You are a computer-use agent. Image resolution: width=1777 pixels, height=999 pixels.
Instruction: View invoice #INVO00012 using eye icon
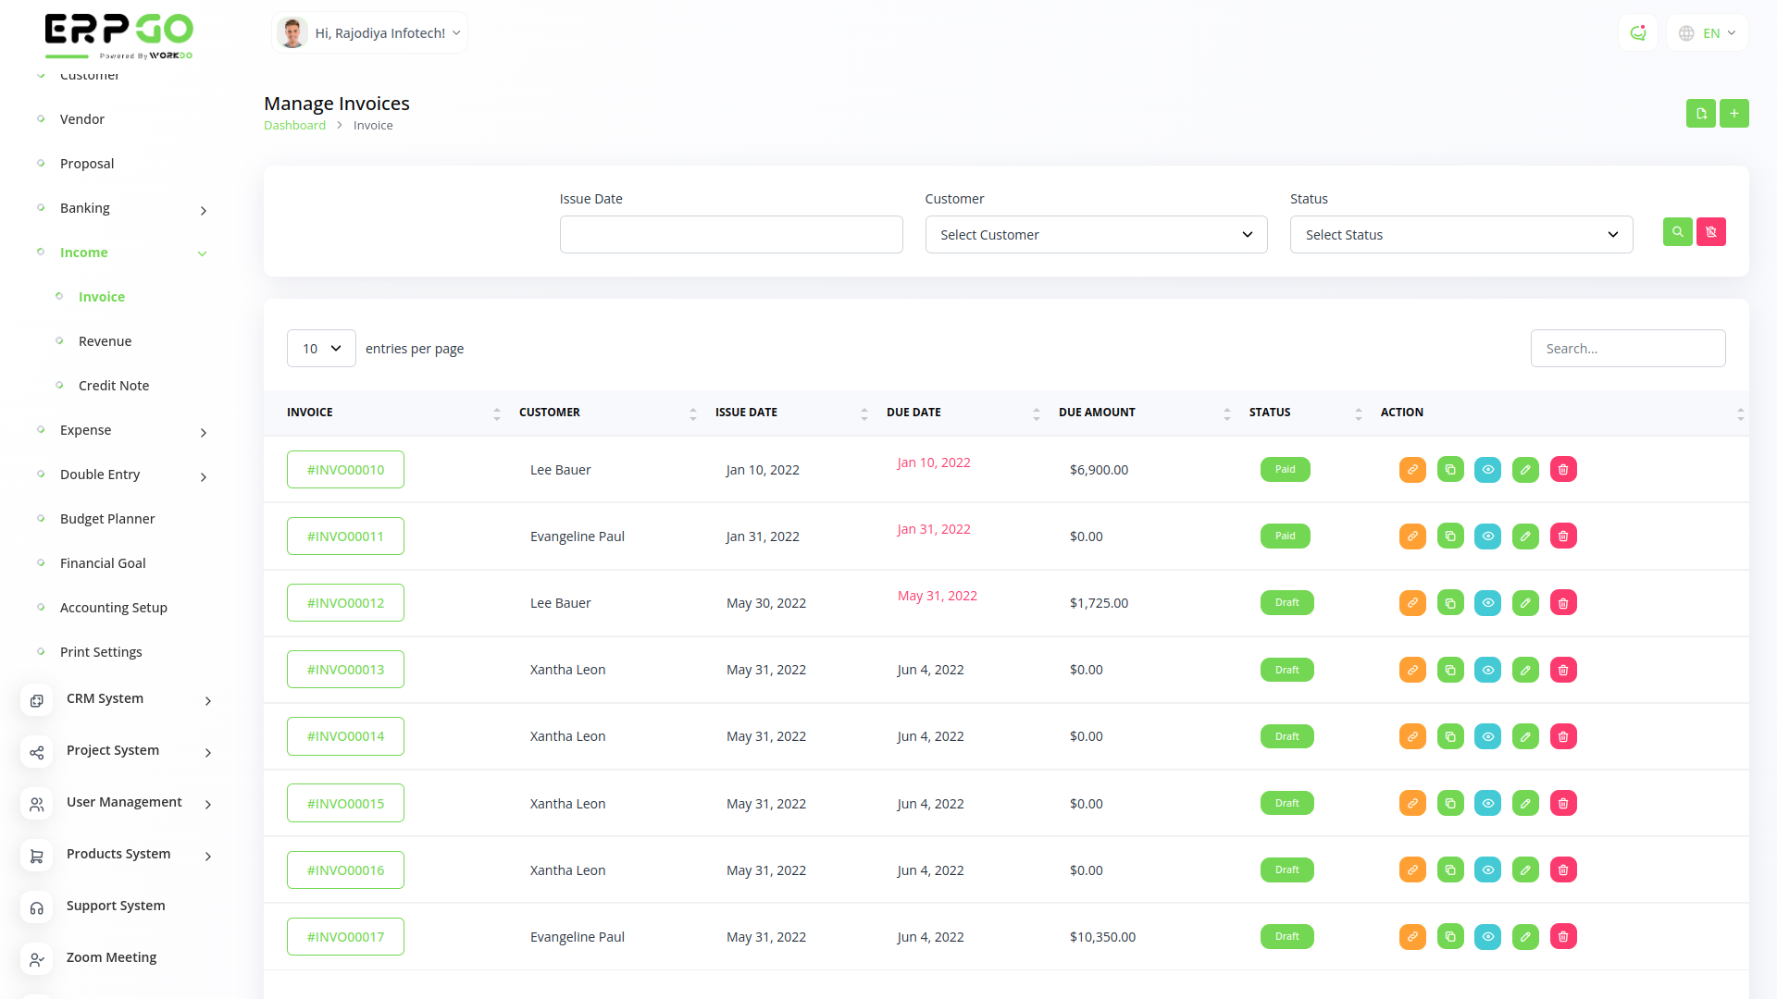pos(1487,603)
